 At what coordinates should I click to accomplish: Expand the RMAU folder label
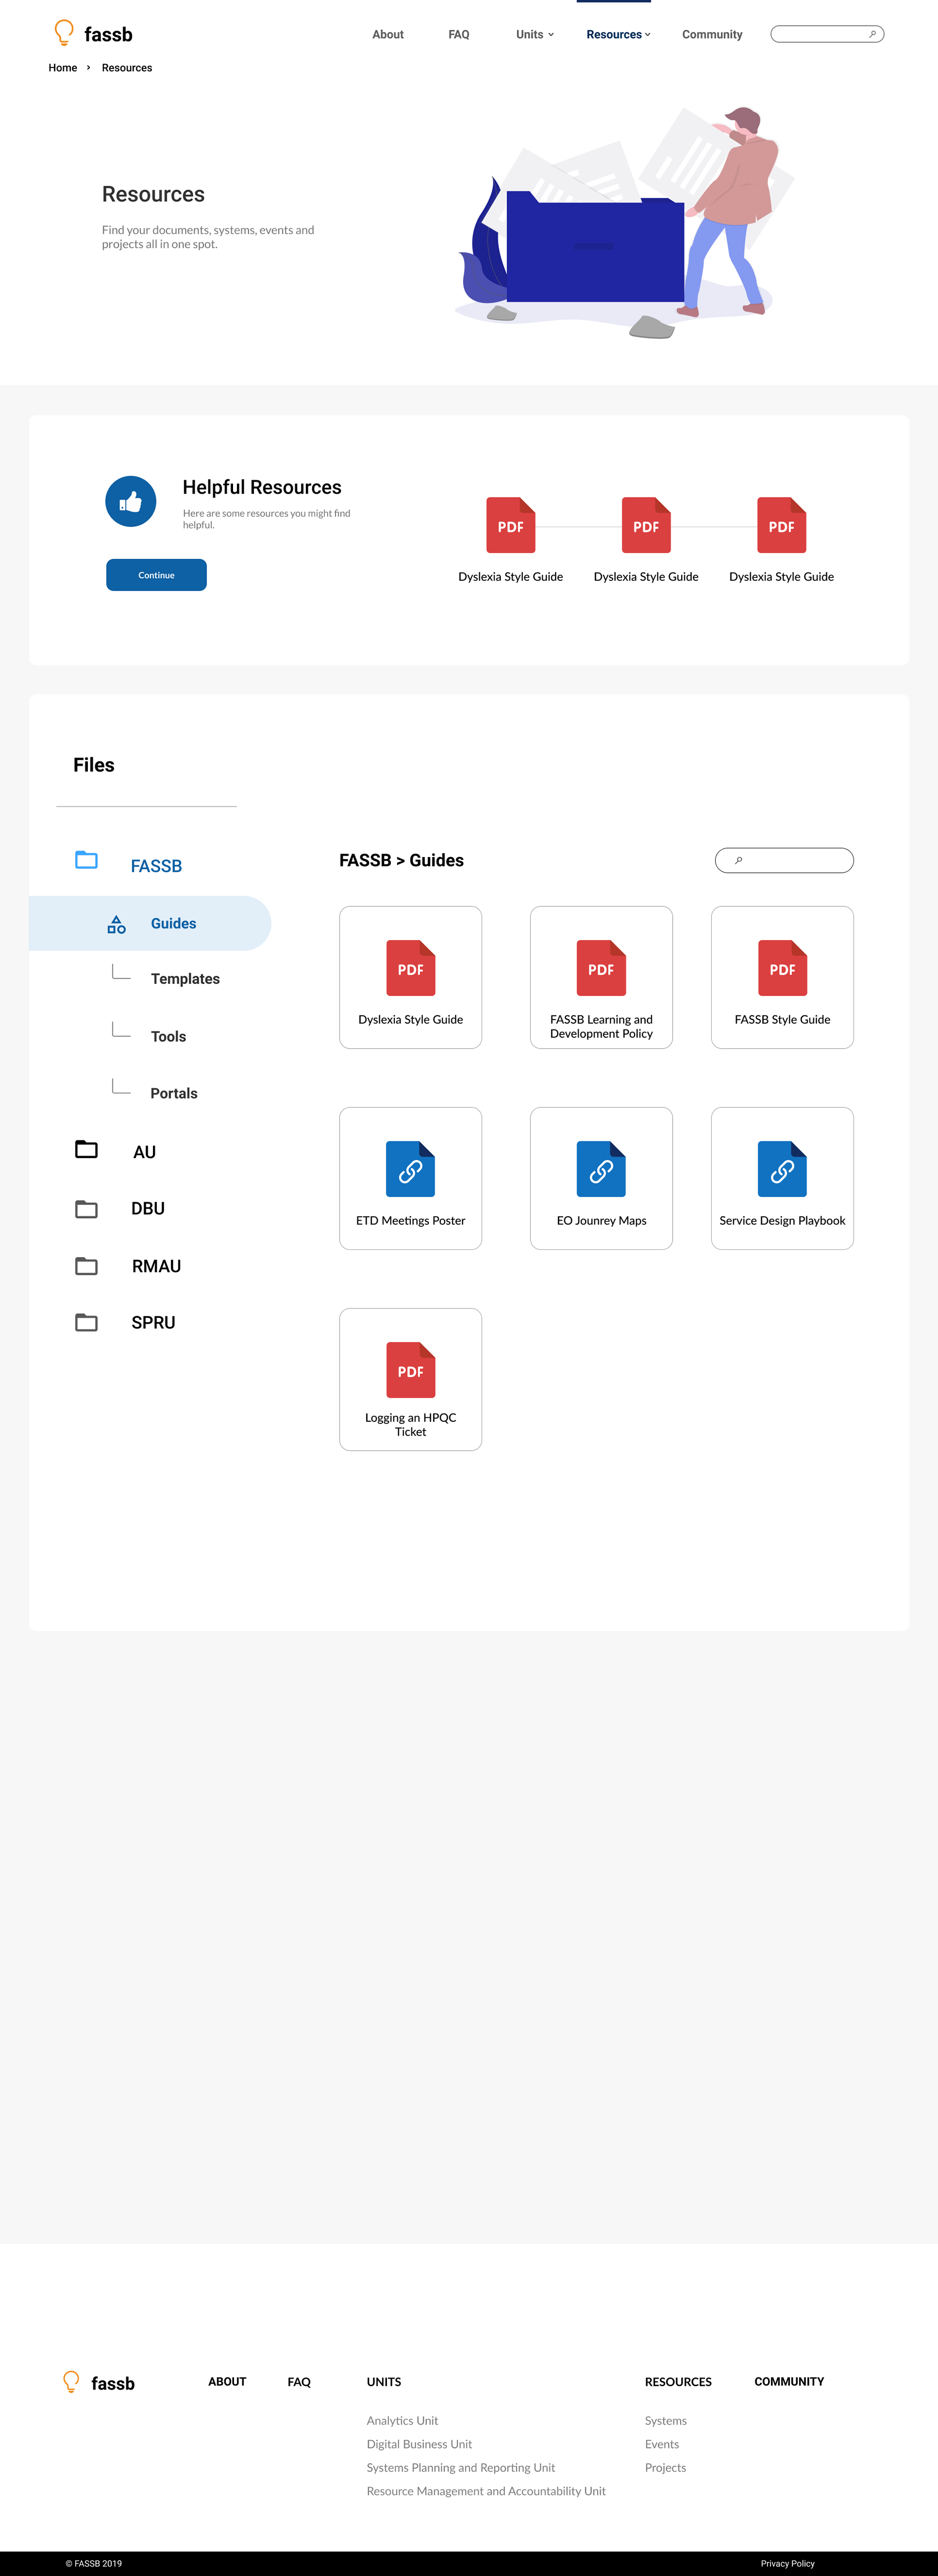click(x=156, y=1266)
